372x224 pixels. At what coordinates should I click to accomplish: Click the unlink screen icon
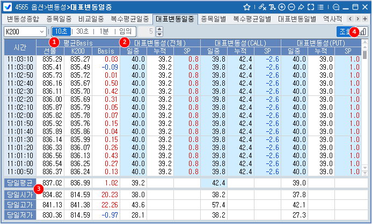tap(261, 8)
